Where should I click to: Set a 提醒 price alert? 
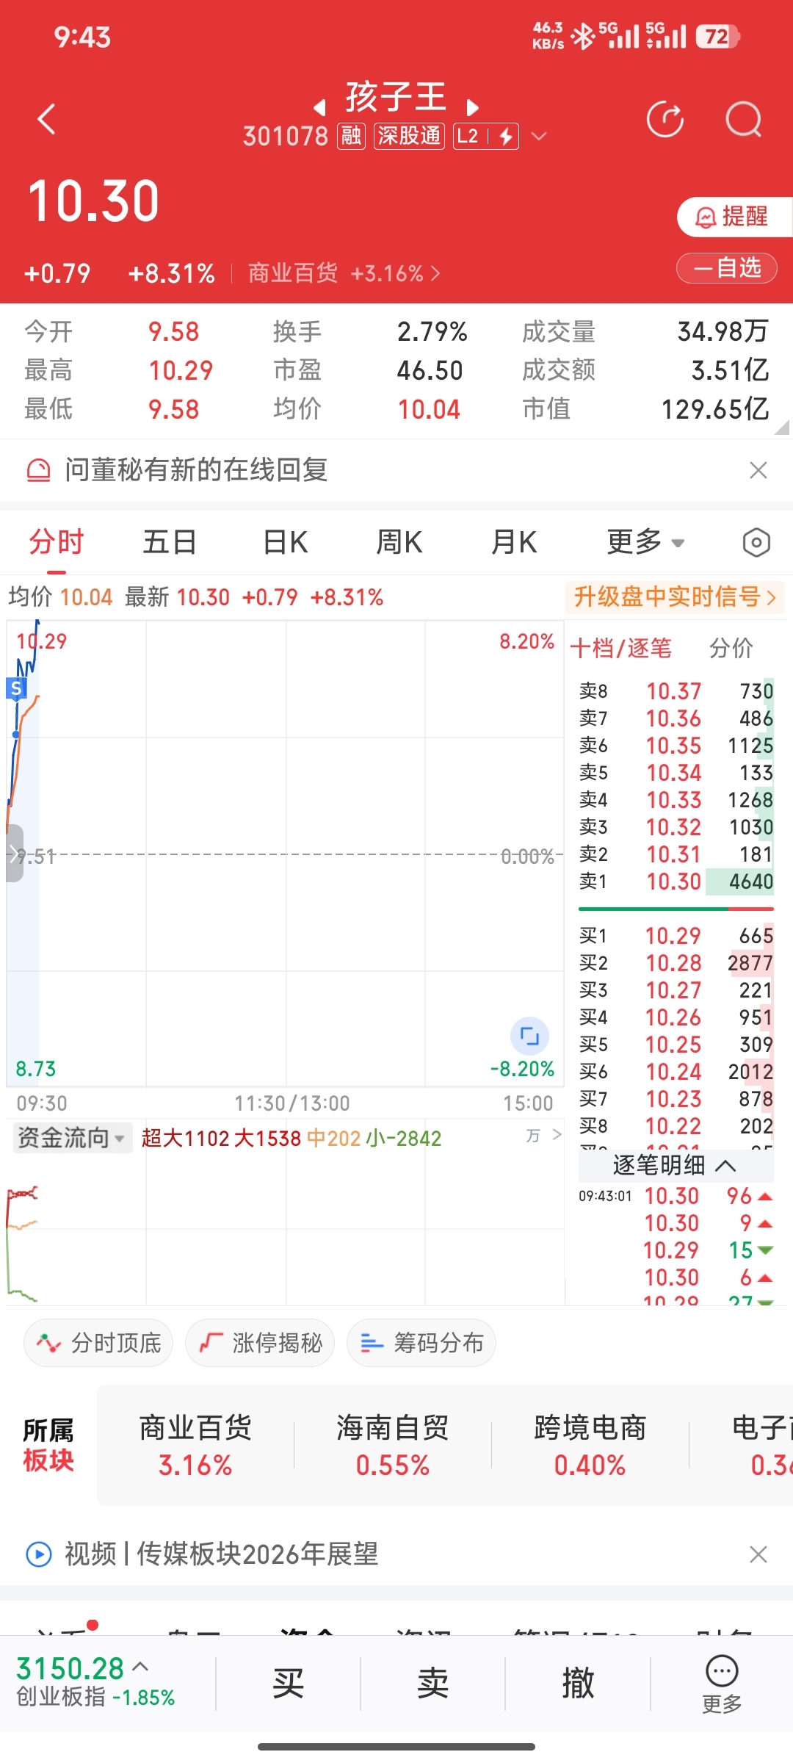coord(734,217)
